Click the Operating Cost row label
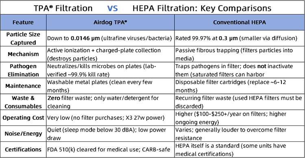305x158 pixels. tap(23, 118)
